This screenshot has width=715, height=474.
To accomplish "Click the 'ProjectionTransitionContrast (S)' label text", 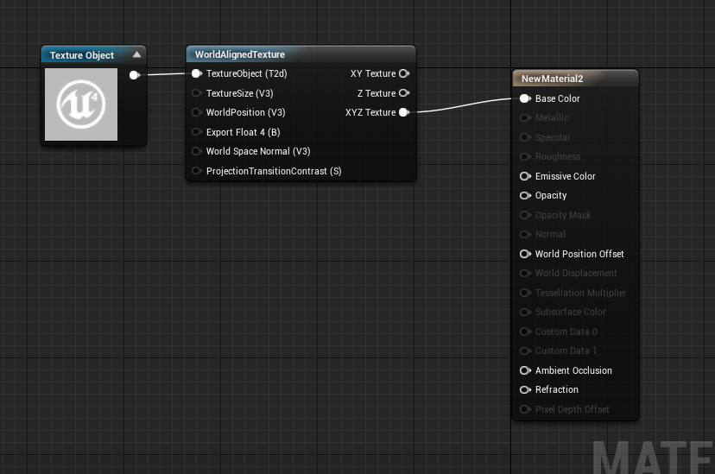I will pyautogui.click(x=274, y=171).
